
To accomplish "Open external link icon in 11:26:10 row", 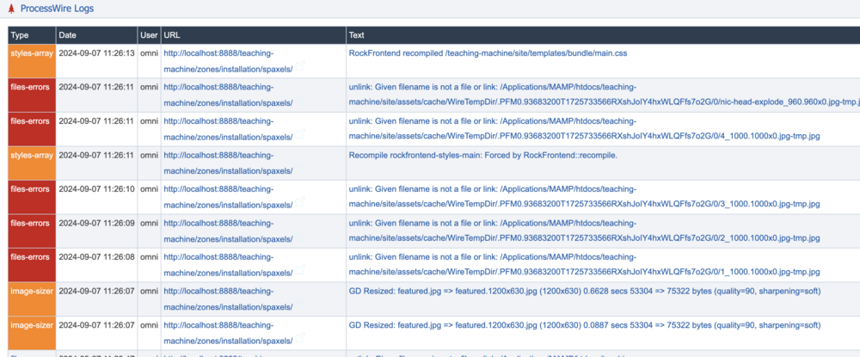I will [301, 205].
